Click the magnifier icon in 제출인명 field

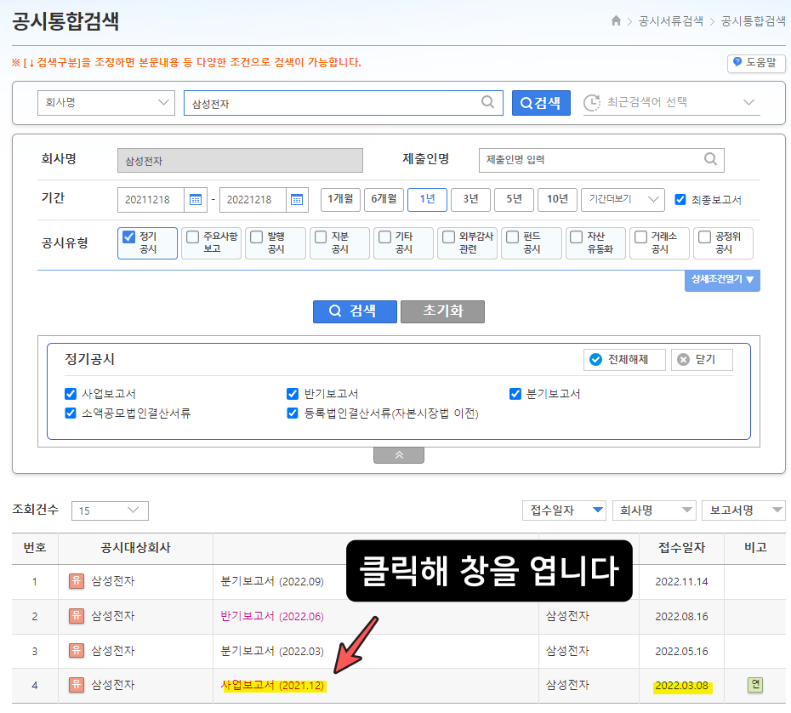710,159
